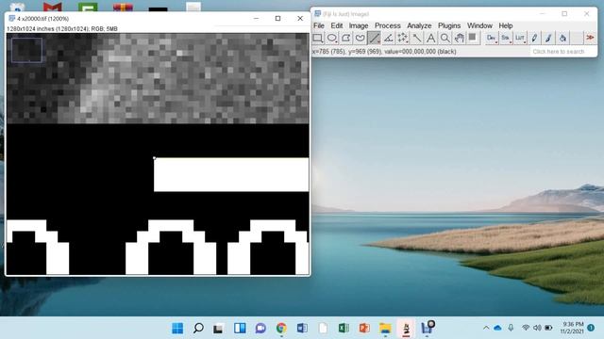Open the File menu in ImageJ
Viewport: 604px width, 339px height.
pyautogui.click(x=319, y=25)
